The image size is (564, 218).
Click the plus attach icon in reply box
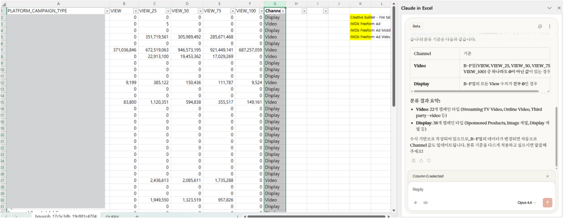pyautogui.click(x=415, y=202)
